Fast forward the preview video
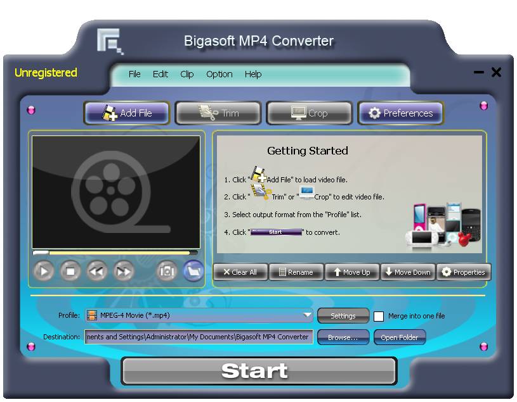The width and height of the screenshot is (517, 402). pos(124,271)
